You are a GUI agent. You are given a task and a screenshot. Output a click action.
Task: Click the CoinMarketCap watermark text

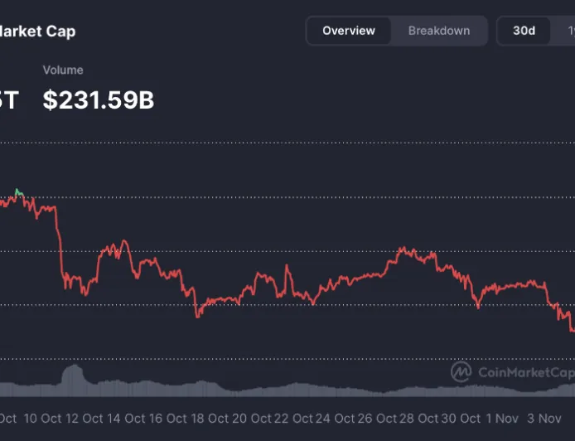[x=525, y=372]
